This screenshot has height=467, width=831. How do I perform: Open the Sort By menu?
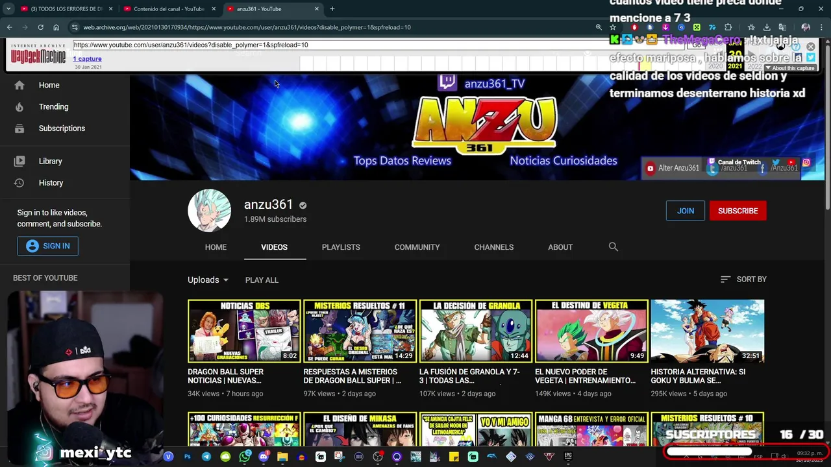743,279
